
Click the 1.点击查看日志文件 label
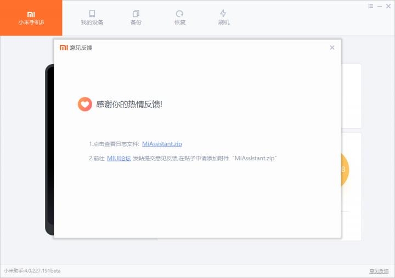click(114, 144)
